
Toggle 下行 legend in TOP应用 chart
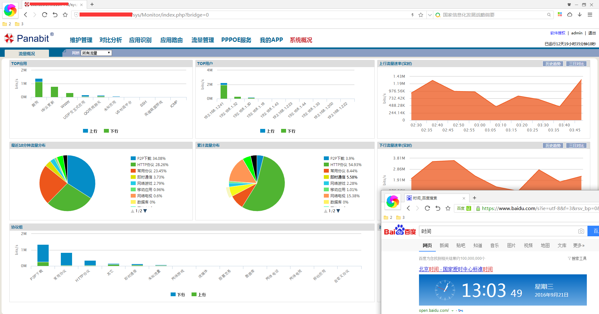click(x=111, y=131)
